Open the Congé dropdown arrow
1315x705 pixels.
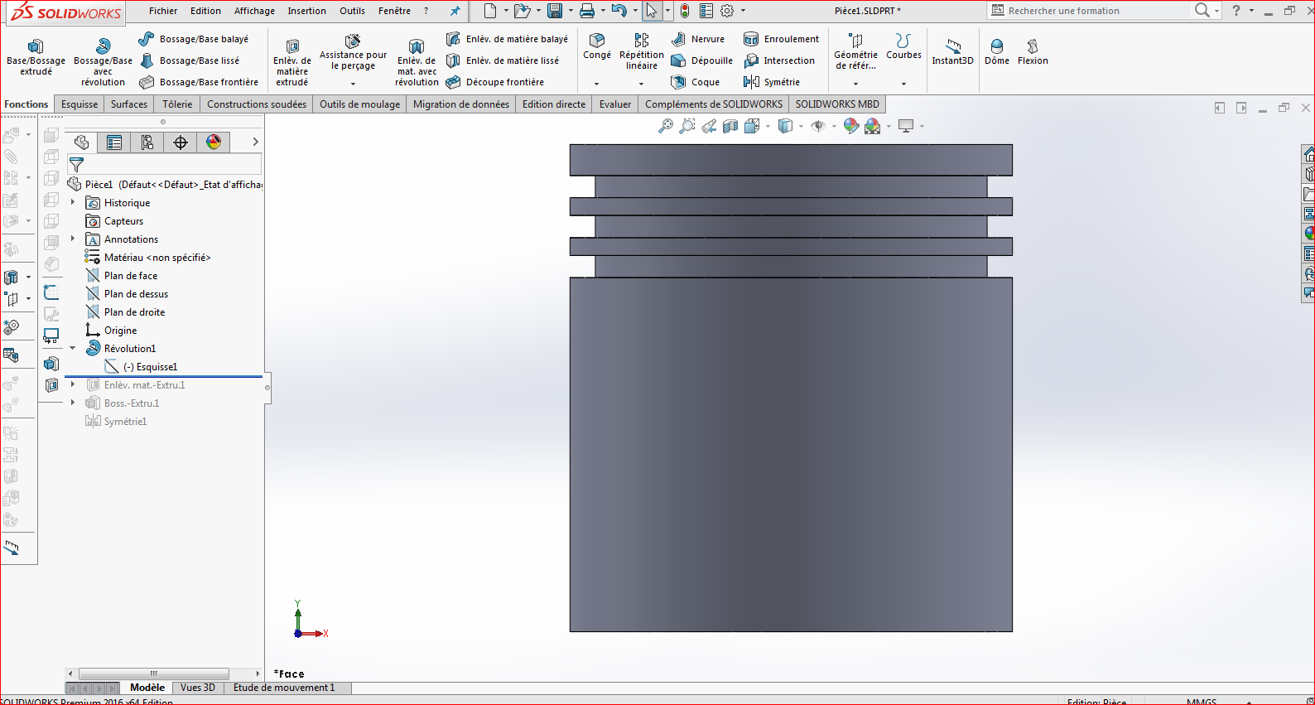(x=596, y=84)
